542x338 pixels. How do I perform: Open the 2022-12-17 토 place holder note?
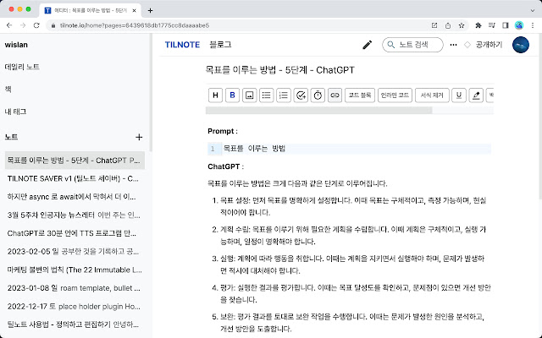tap(75, 306)
